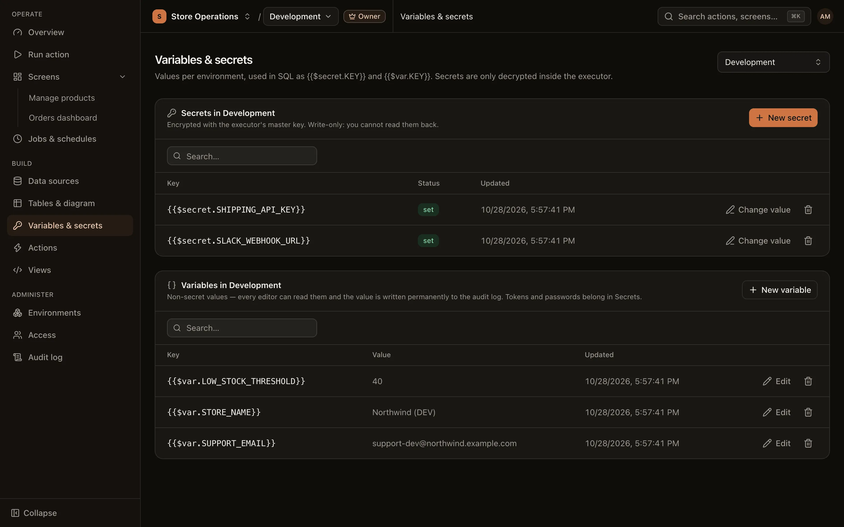Open Orders dashboard screen
The height and width of the screenshot is (527, 844).
pyautogui.click(x=63, y=118)
